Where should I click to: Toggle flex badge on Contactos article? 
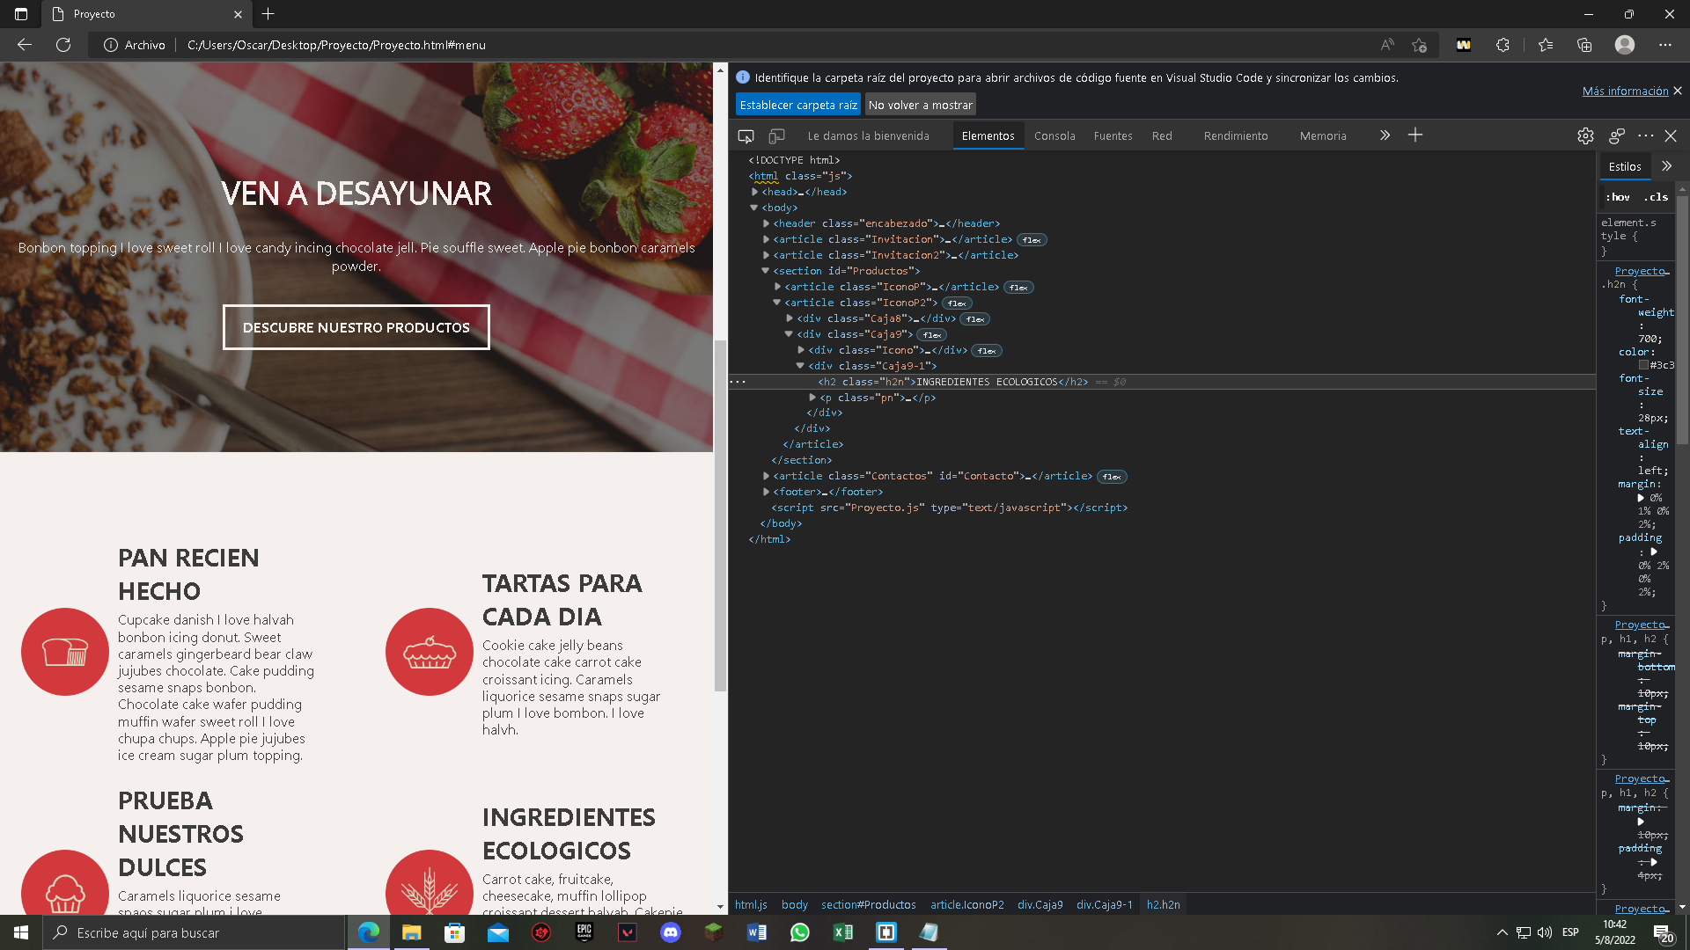(x=1112, y=477)
